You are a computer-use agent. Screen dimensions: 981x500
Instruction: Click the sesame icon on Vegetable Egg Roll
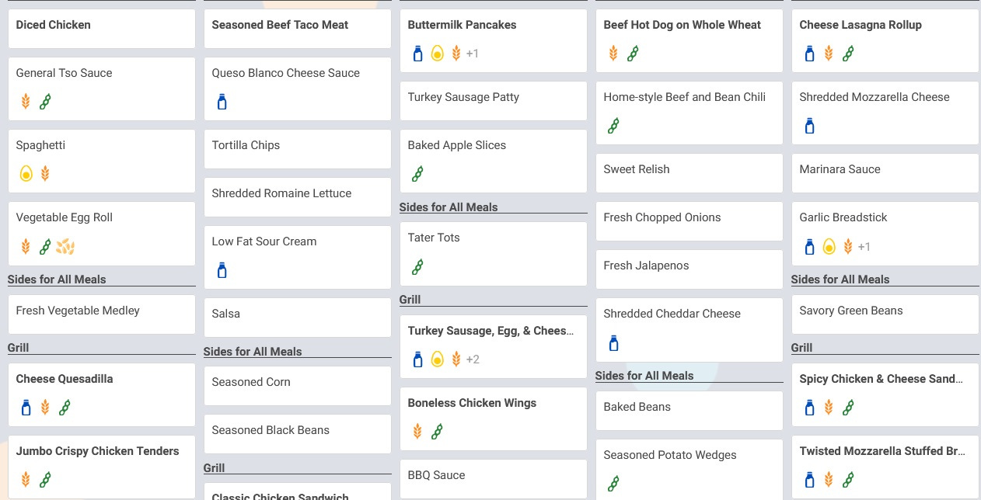[x=65, y=247]
